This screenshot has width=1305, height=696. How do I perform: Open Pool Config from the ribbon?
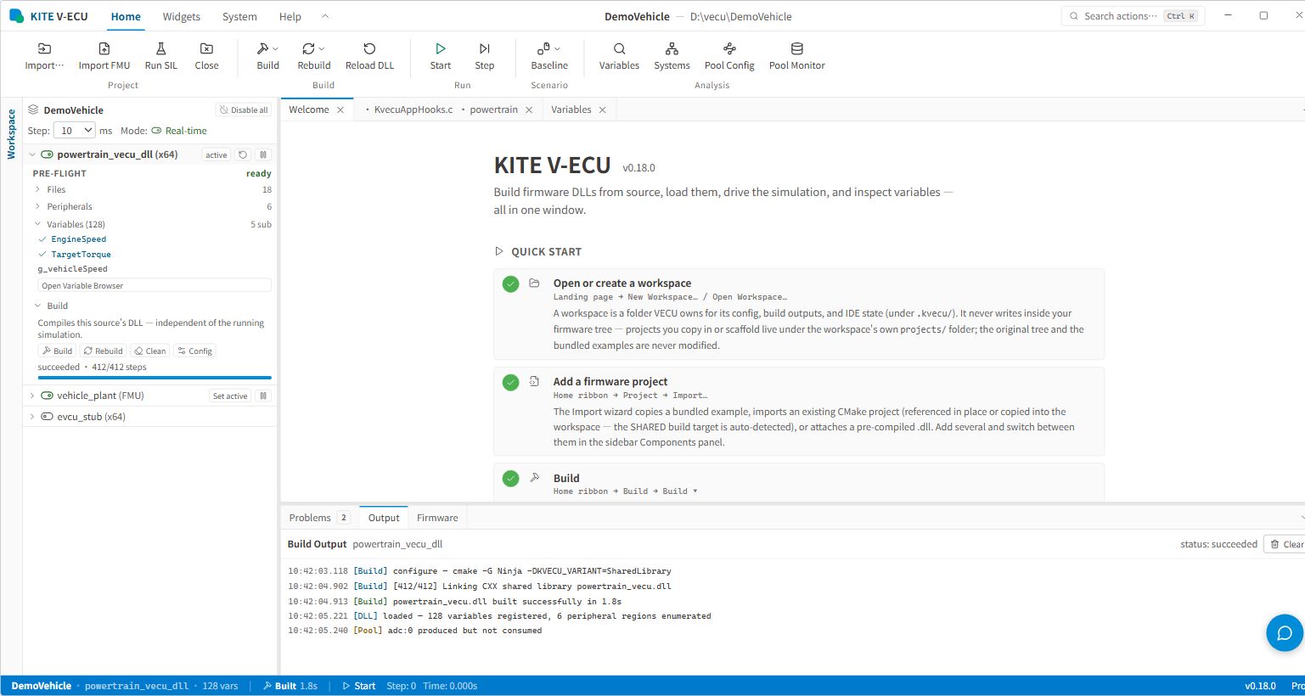pyautogui.click(x=729, y=48)
